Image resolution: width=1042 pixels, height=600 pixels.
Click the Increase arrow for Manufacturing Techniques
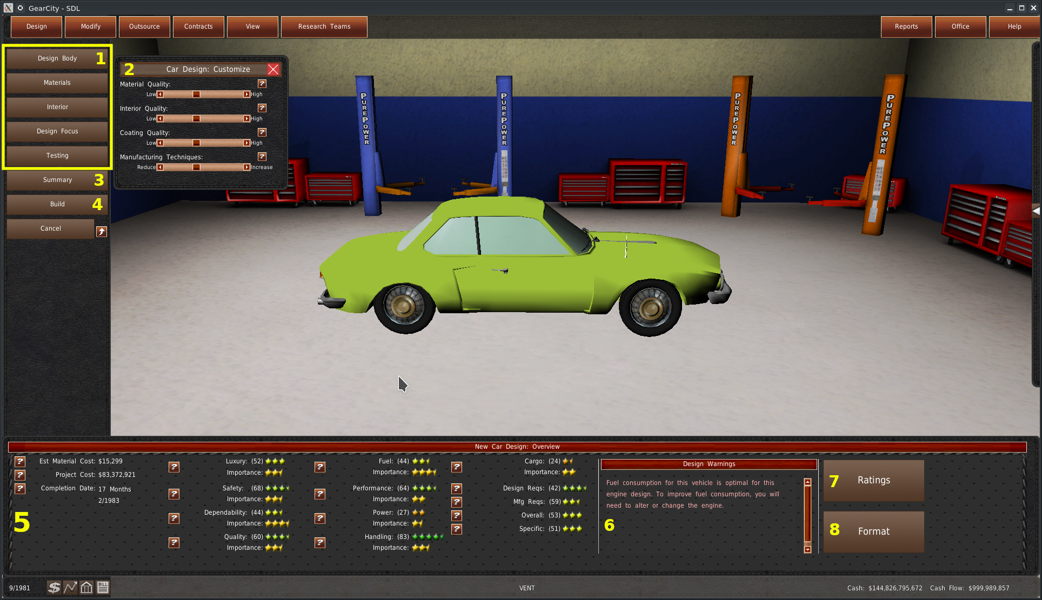[247, 167]
